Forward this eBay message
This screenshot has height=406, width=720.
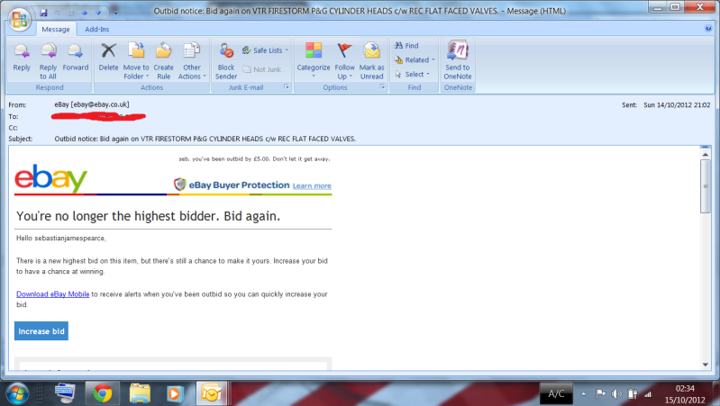[76, 59]
